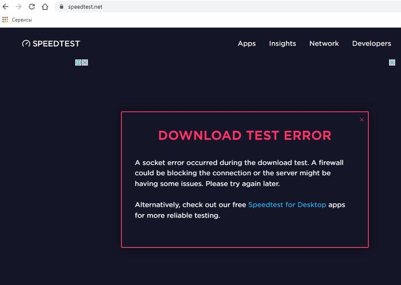The width and height of the screenshot is (401, 285).
Task: Reload the speedtest.net page
Action: tap(32, 7)
